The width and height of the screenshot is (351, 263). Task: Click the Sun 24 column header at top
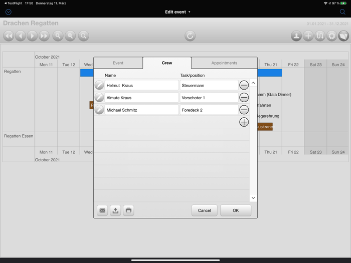pyautogui.click(x=338, y=65)
